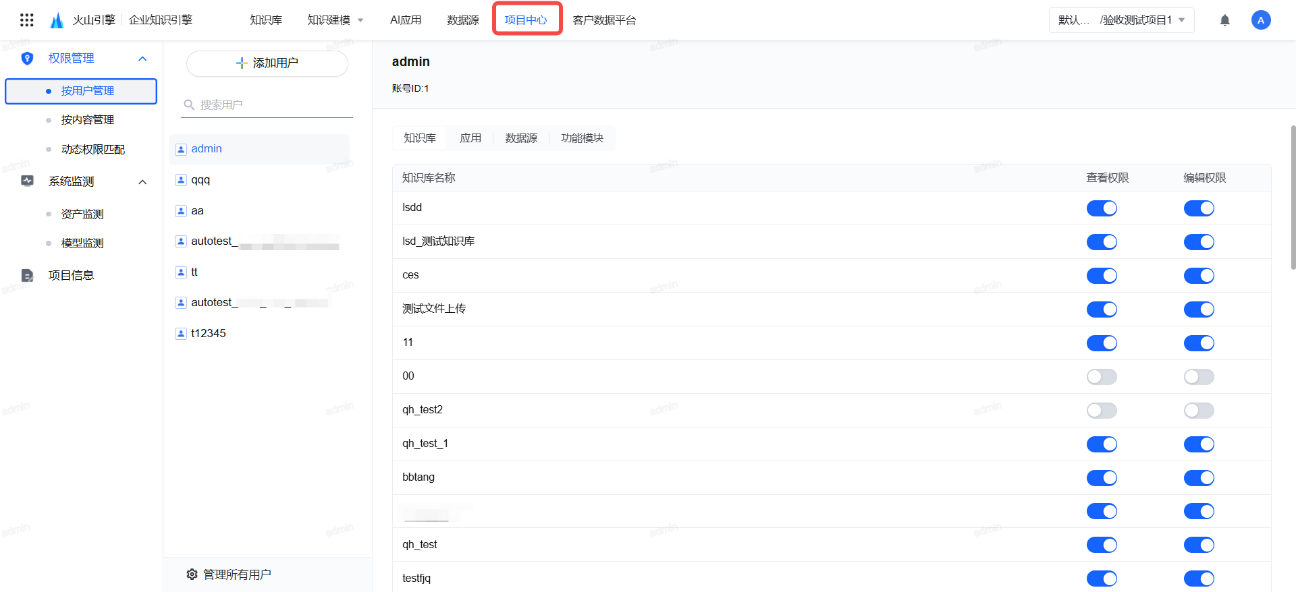Open the user avatar menu
The image size is (1296, 592).
tap(1261, 20)
